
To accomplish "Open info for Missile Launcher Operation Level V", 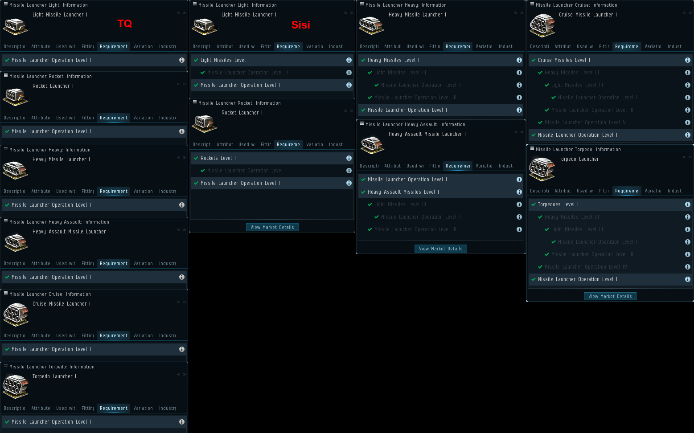I will [x=688, y=123].
